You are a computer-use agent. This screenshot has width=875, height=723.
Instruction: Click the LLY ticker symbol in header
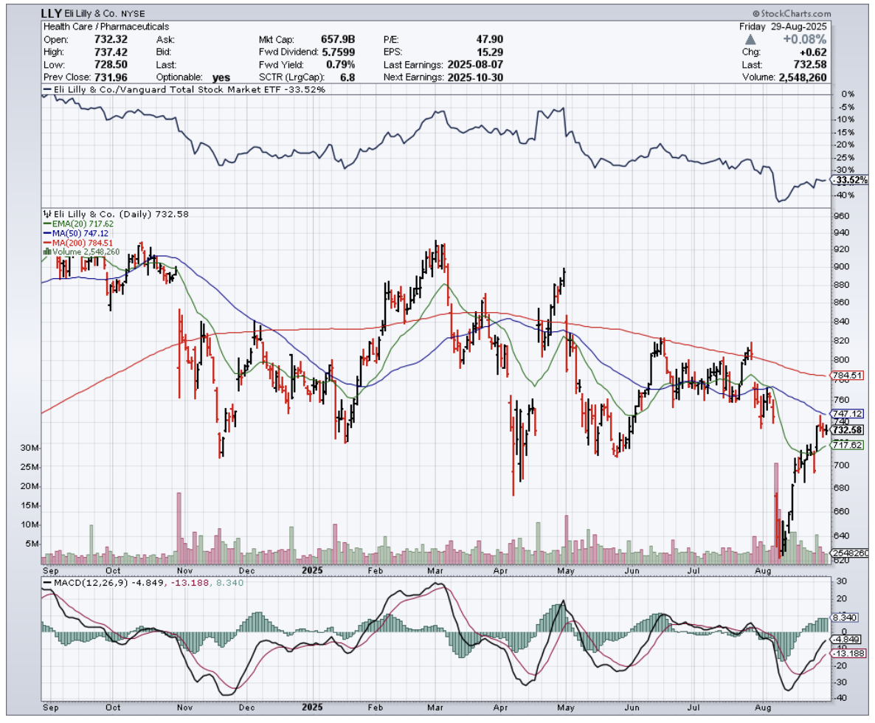(52, 14)
